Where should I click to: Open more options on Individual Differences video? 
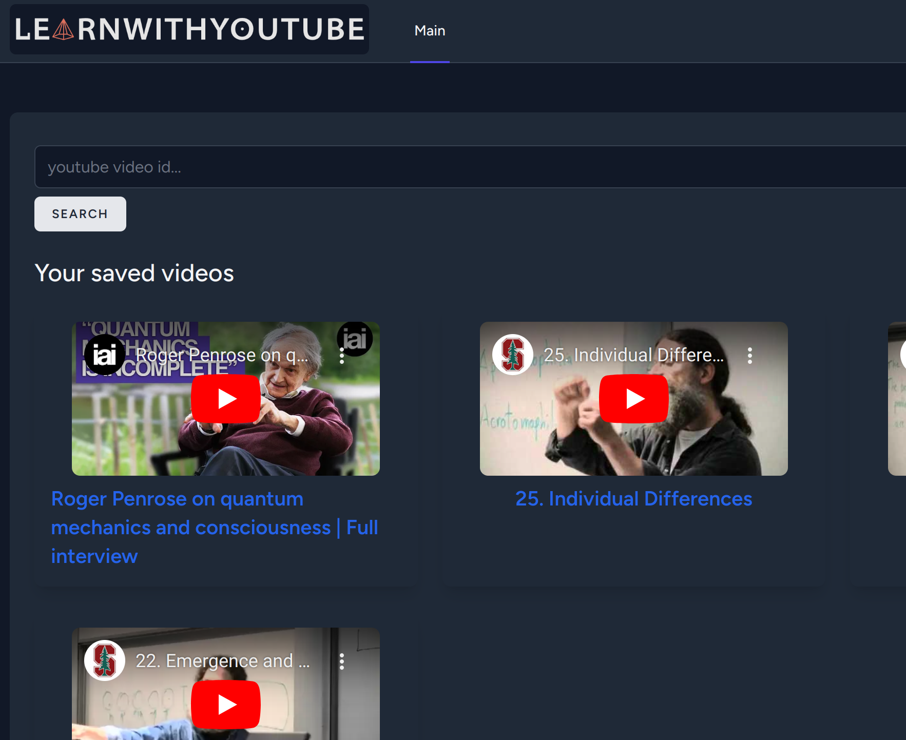click(x=750, y=355)
